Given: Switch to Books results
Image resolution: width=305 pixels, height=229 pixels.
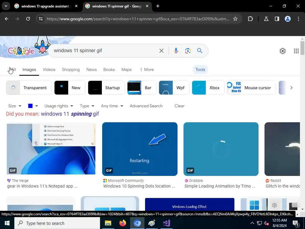Looking at the screenshot, I should click(x=109, y=69).
